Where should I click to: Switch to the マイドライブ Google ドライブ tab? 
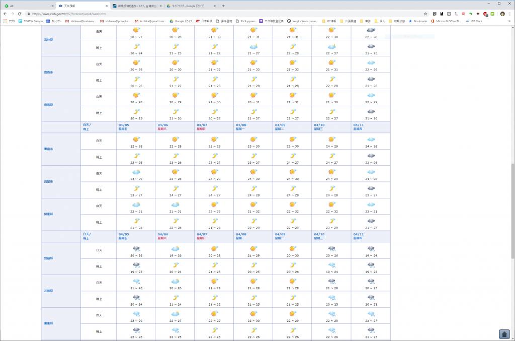tap(191, 6)
